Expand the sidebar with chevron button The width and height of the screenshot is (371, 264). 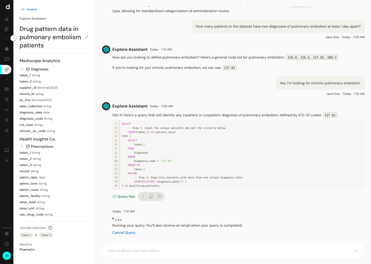[13, 38]
